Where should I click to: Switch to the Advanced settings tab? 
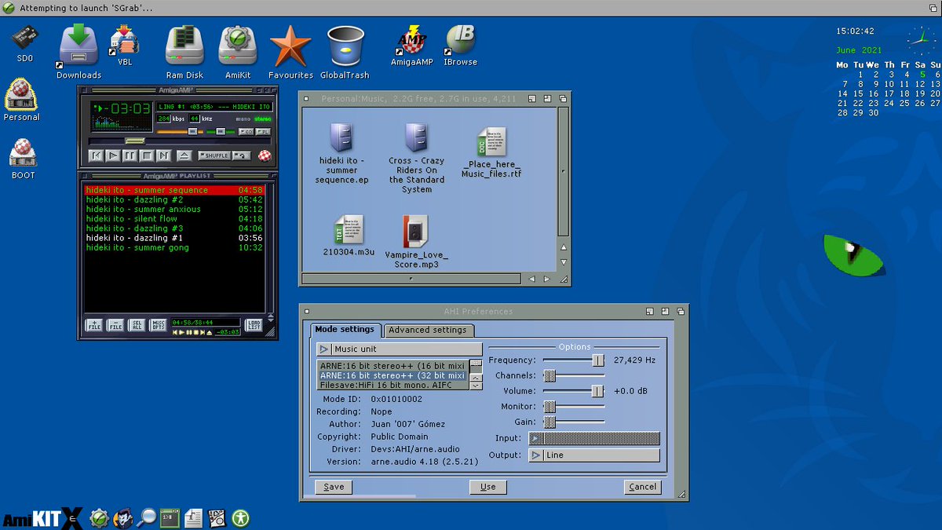pyautogui.click(x=428, y=330)
